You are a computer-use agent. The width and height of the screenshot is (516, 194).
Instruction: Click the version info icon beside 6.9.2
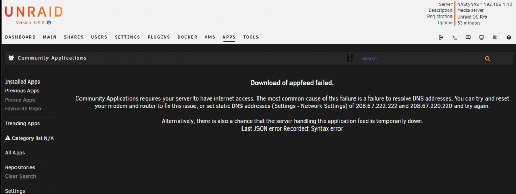pos(49,23)
